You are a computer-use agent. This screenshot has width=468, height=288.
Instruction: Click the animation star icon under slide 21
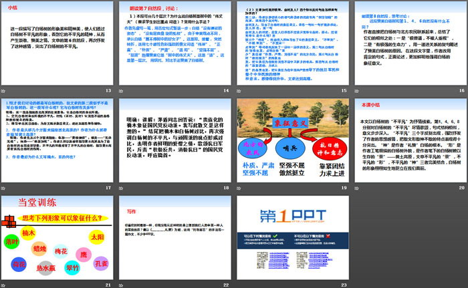tap(3, 285)
